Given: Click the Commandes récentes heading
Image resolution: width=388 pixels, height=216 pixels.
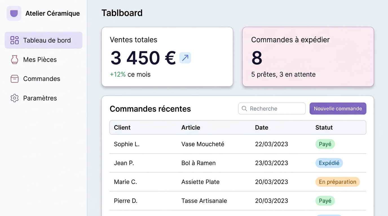Looking at the screenshot, I should [x=150, y=109].
